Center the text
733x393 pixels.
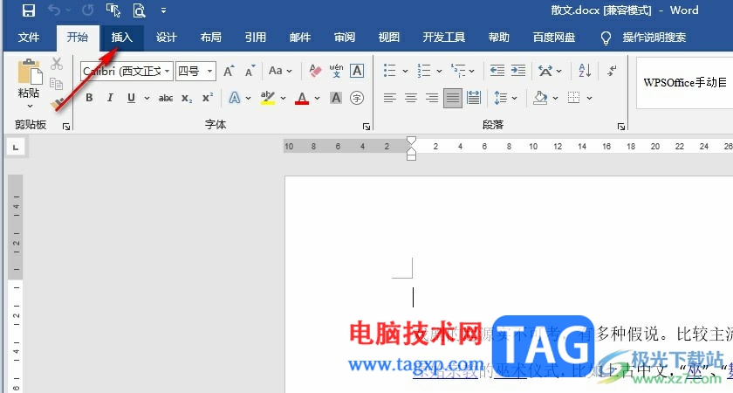pyautogui.click(x=411, y=98)
